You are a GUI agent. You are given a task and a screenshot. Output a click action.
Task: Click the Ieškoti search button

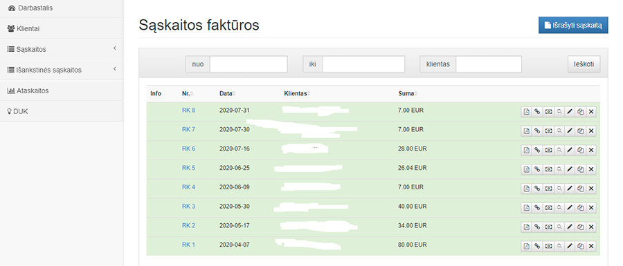[584, 64]
